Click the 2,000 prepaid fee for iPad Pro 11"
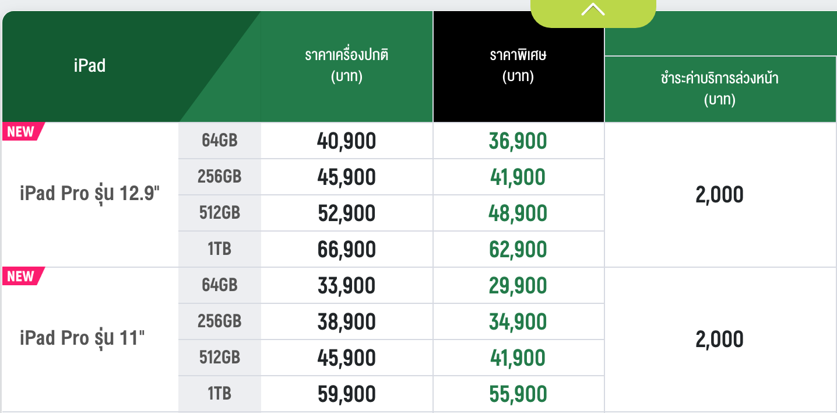This screenshot has height=413, width=837. (x=719, y=339)
